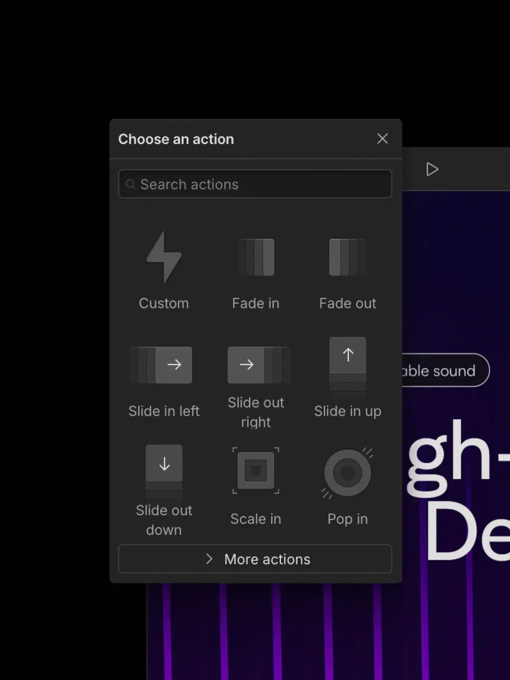Click the Search actions input field
Screen dimensions: 510x680
click(255, 184)
